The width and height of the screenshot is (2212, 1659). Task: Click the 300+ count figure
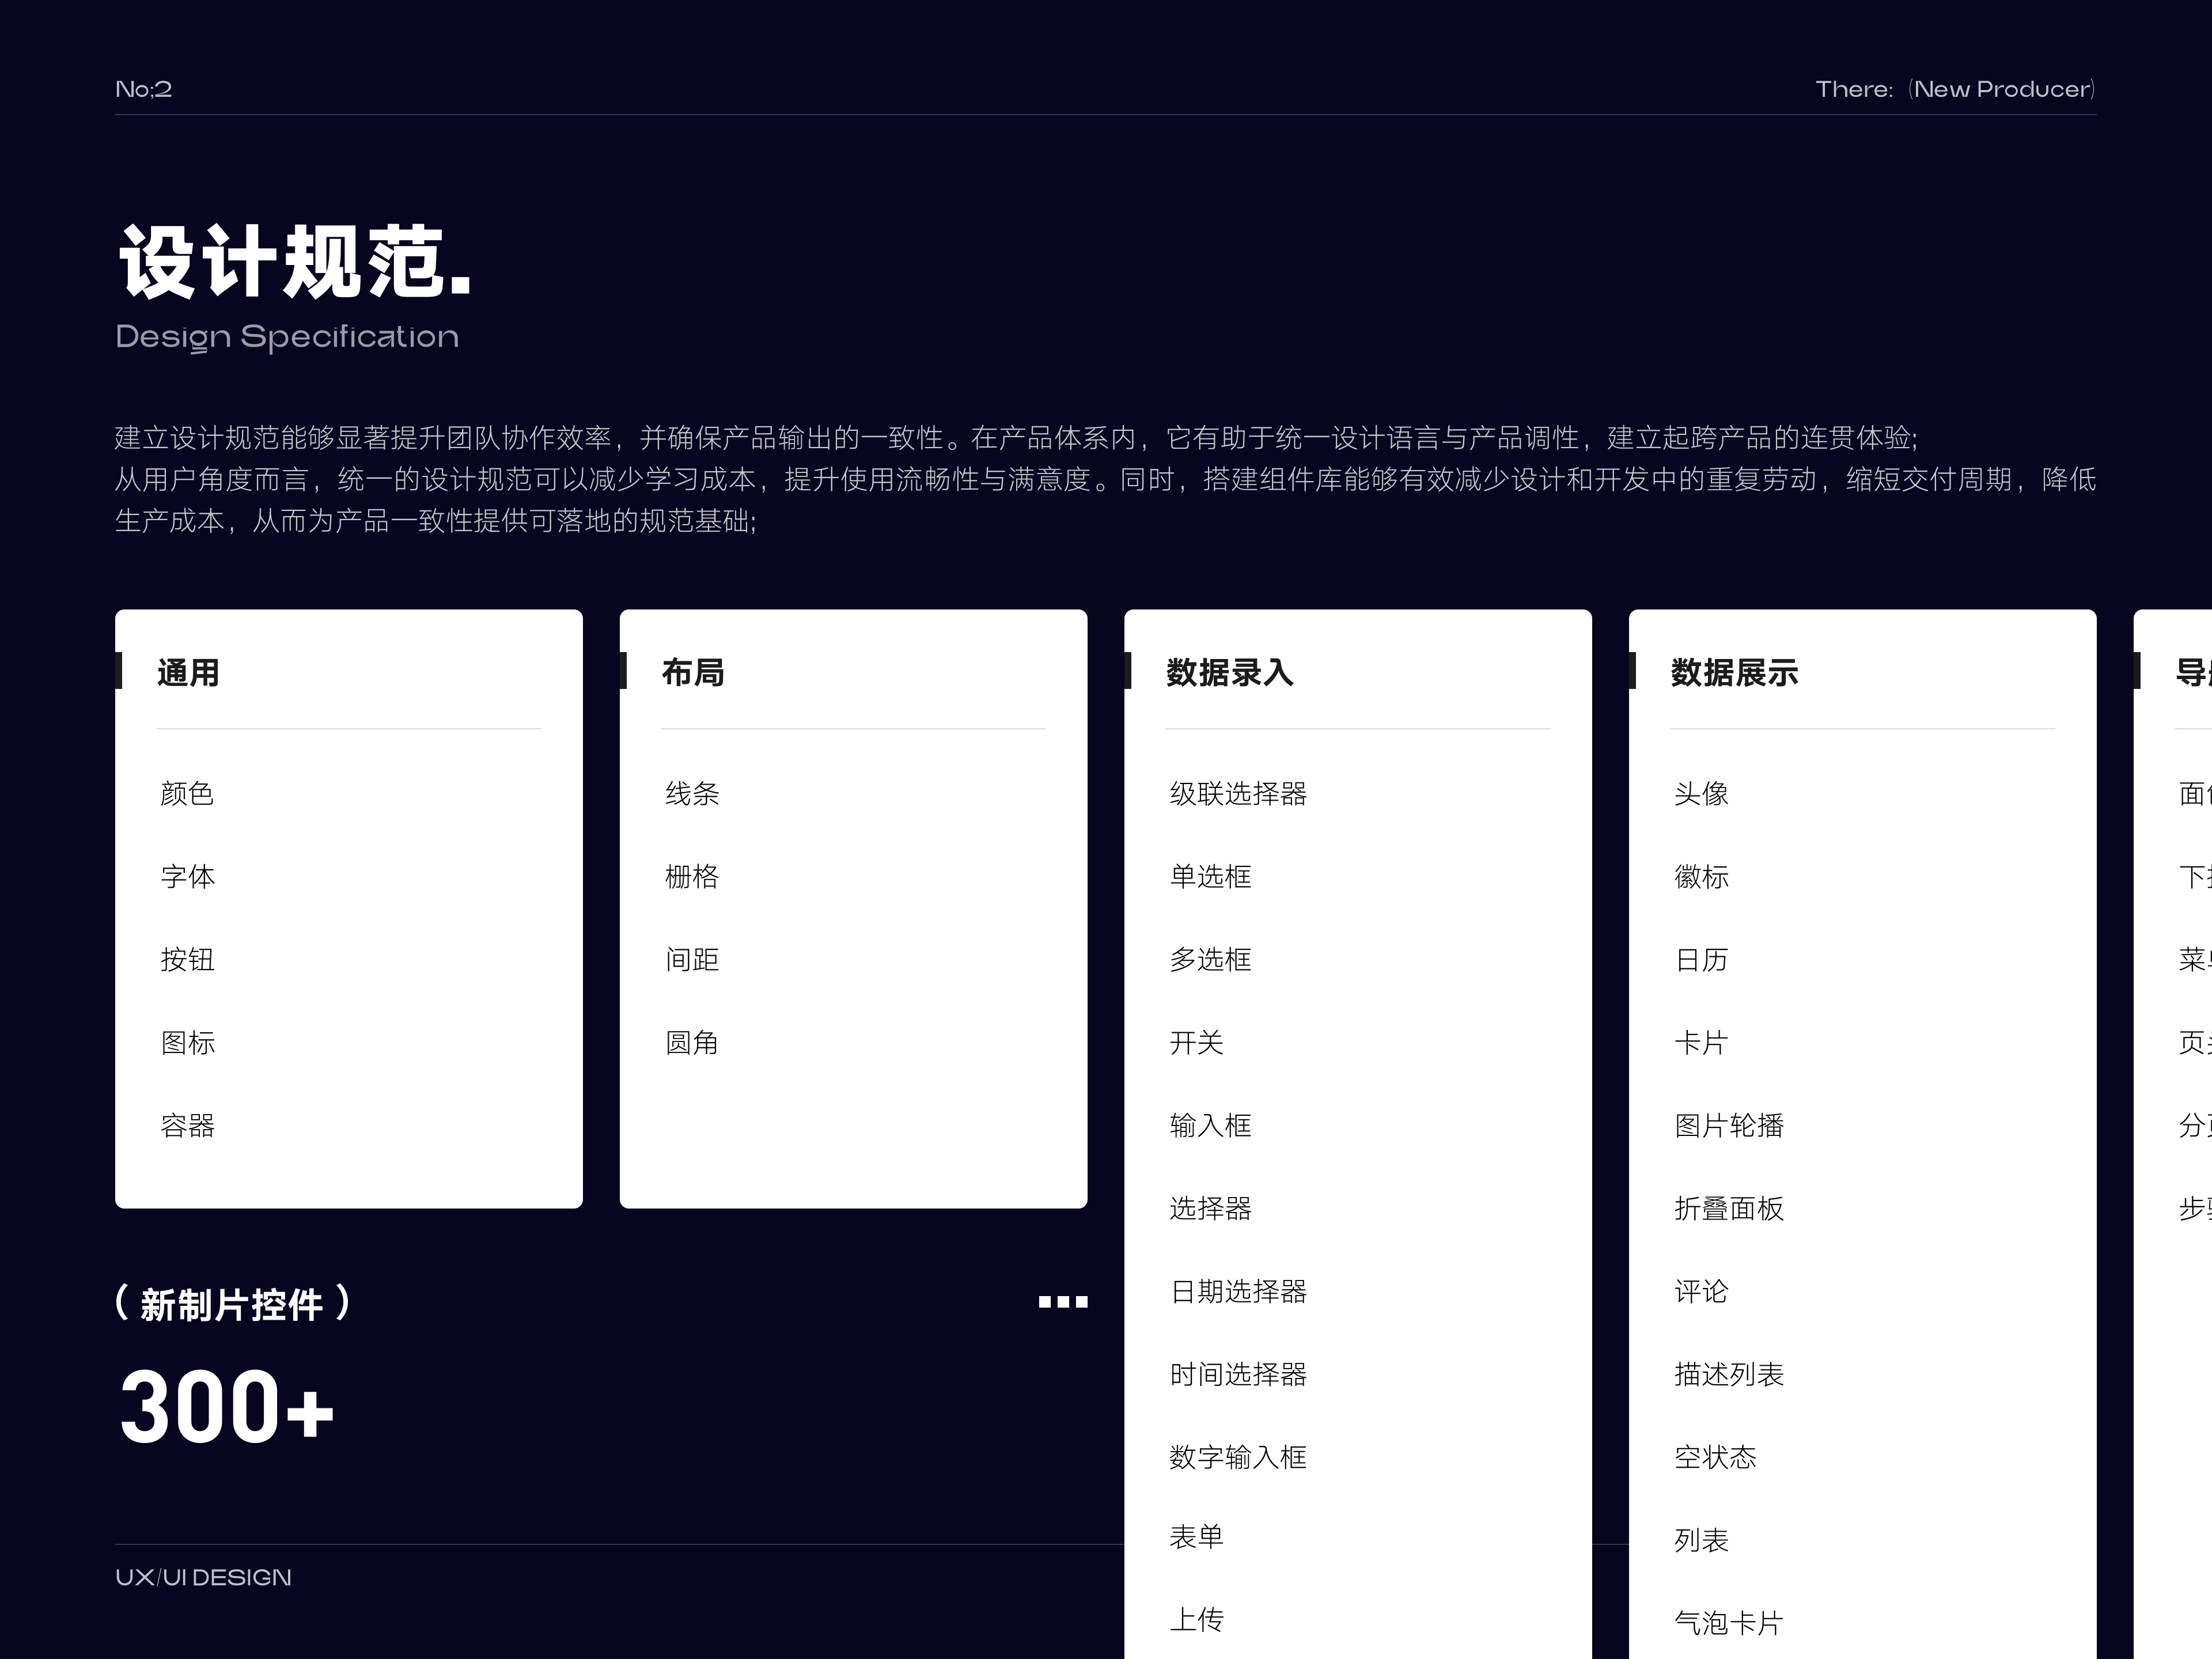pos(226,1407)
